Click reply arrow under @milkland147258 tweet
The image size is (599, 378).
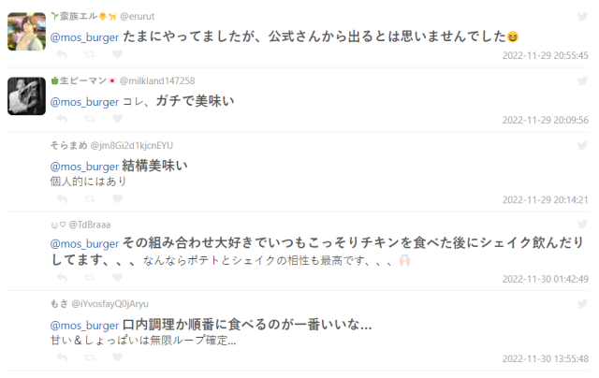[62, 119]
